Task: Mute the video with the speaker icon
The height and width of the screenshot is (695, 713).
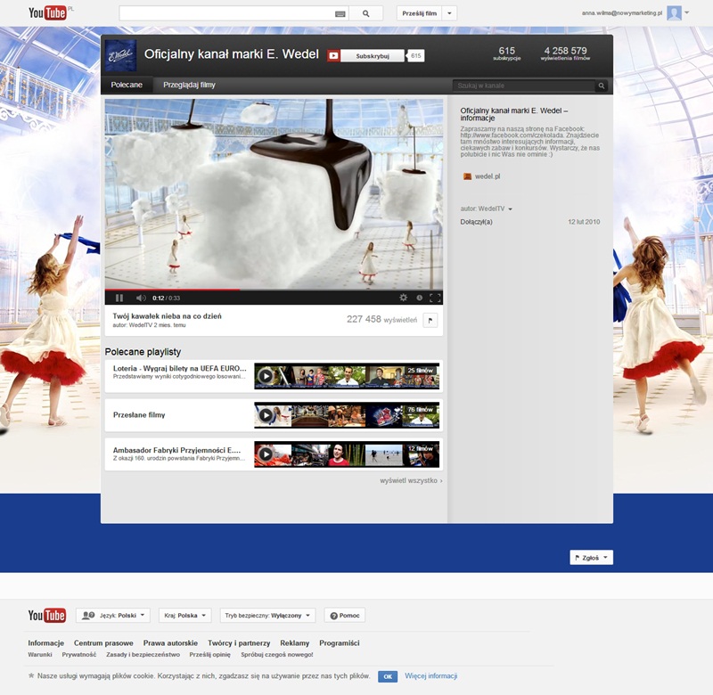Action: click(x=141, y=298)
